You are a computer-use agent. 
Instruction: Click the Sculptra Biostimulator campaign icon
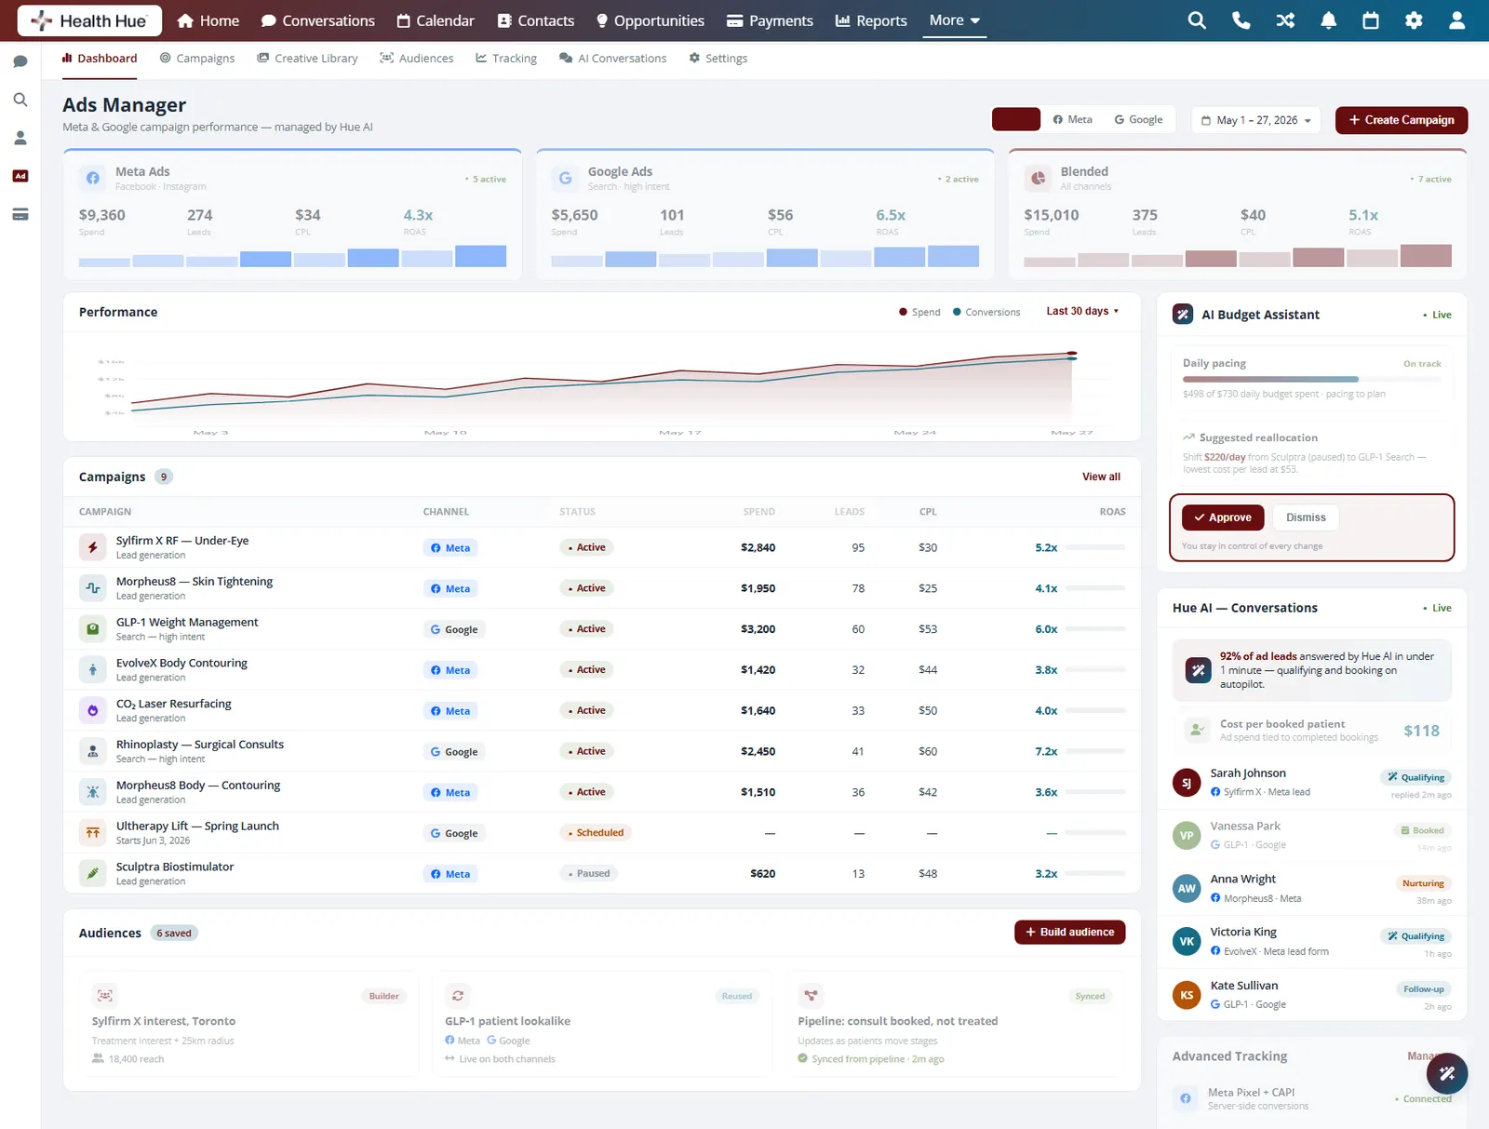coord(93,873)
